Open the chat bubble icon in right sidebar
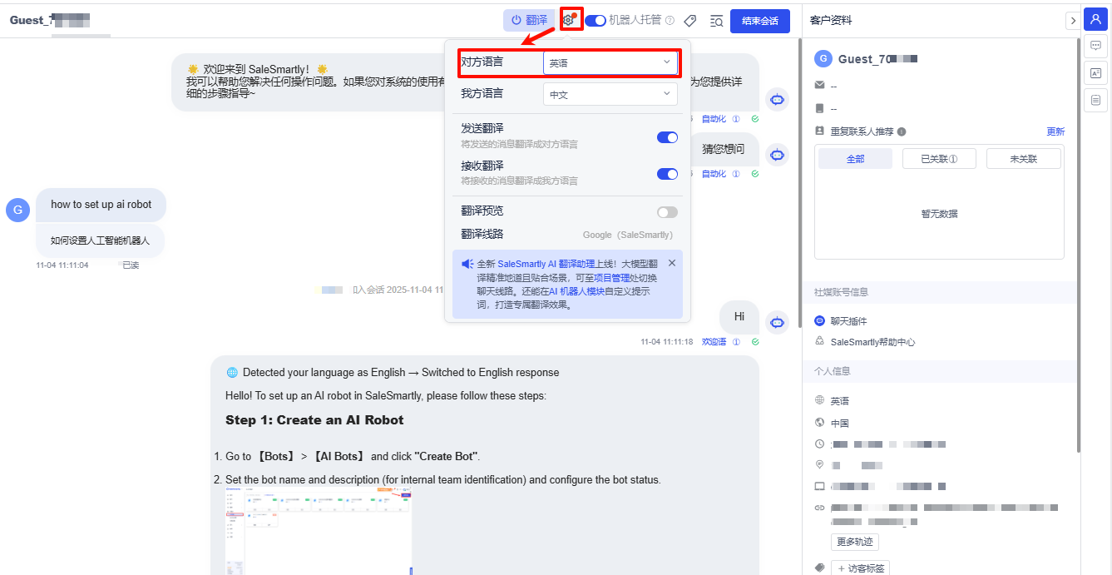The width and height of the screenshot is (1112, 575). [1095, 47]
